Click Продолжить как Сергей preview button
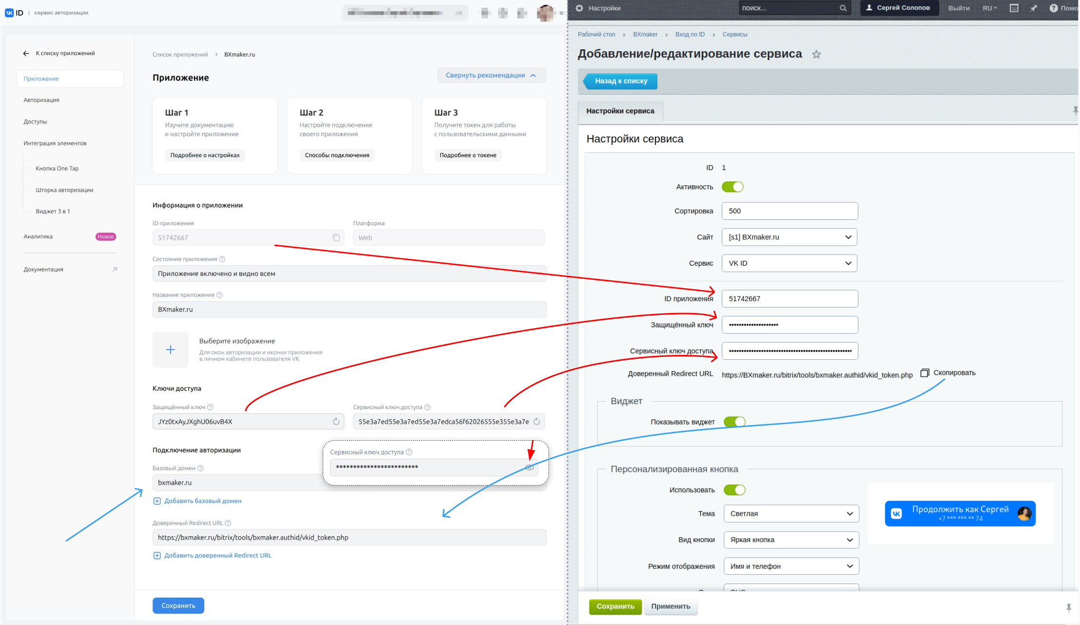The height and width of the screenshot is (625, 1080). pos(960,514)
